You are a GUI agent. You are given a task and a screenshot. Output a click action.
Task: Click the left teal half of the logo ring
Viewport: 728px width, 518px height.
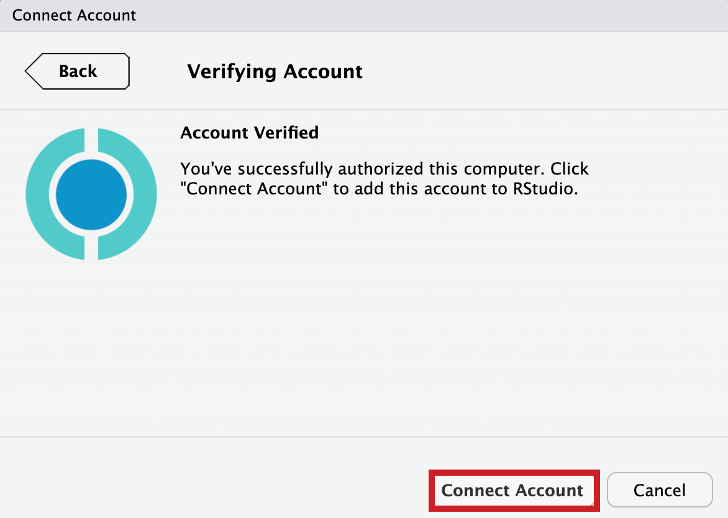coord(39,194)
